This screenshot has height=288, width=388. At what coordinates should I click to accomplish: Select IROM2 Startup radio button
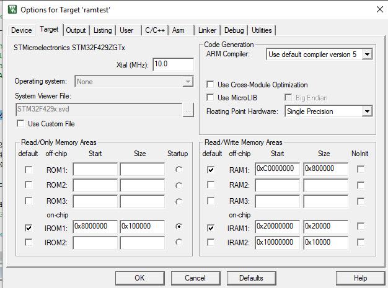pos(179,242)
